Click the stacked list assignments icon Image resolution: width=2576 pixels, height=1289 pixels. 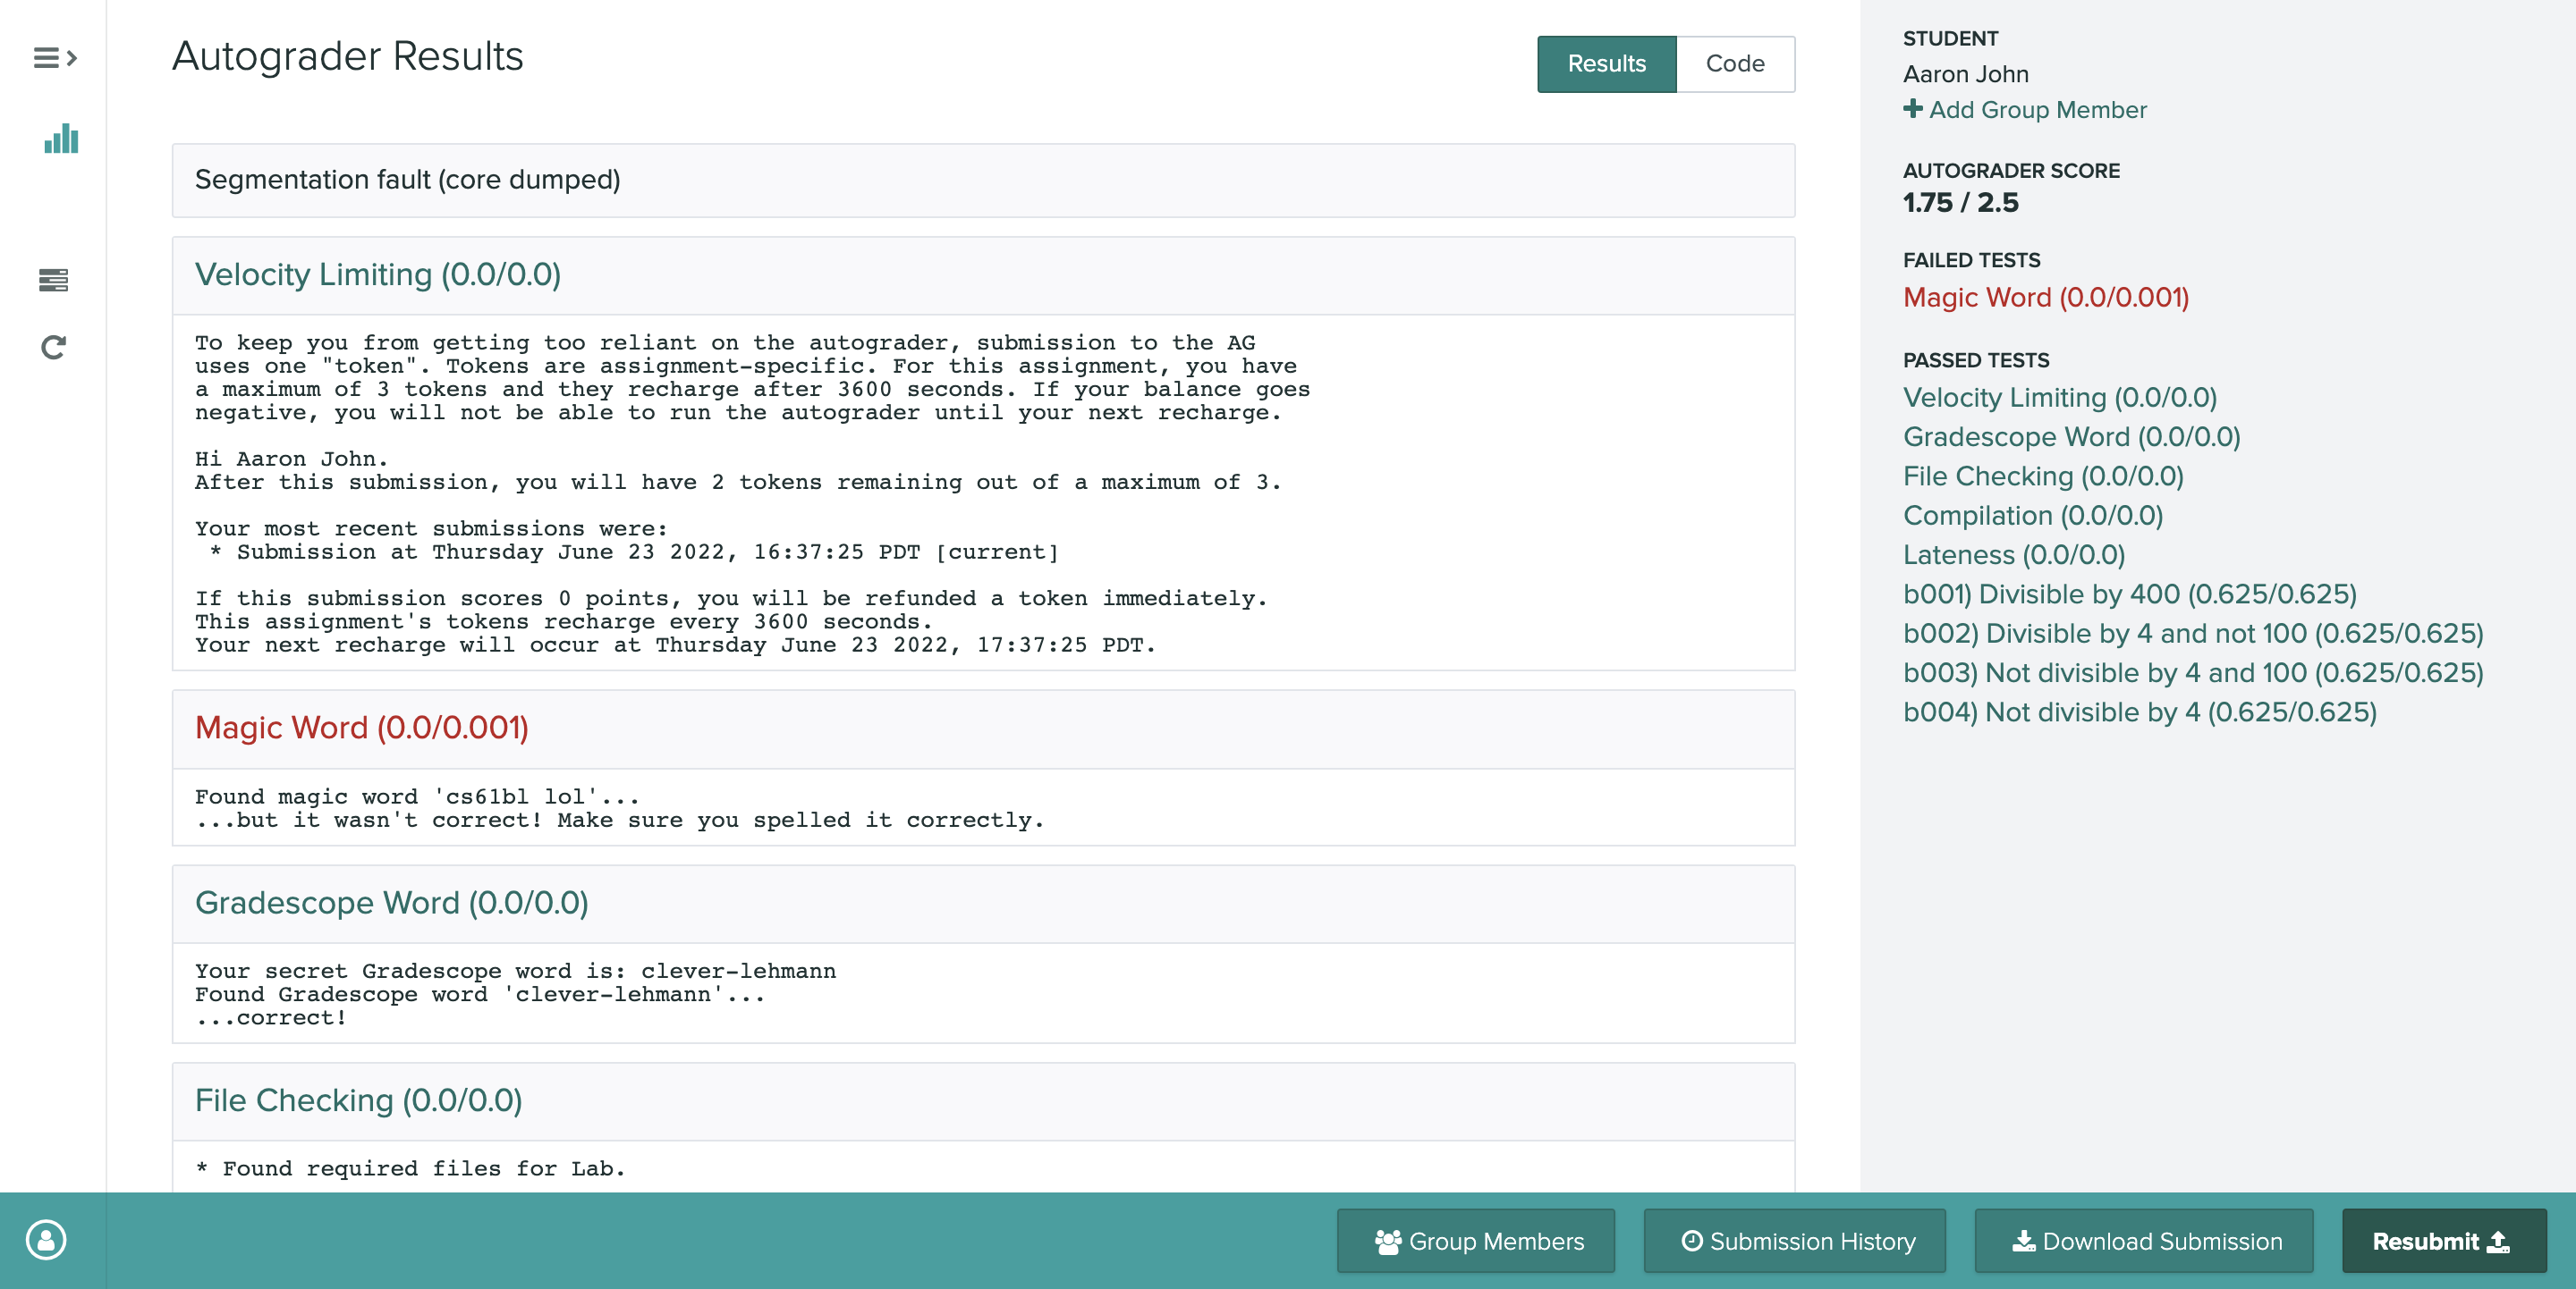pyautogui.click(x=54, y=280)
